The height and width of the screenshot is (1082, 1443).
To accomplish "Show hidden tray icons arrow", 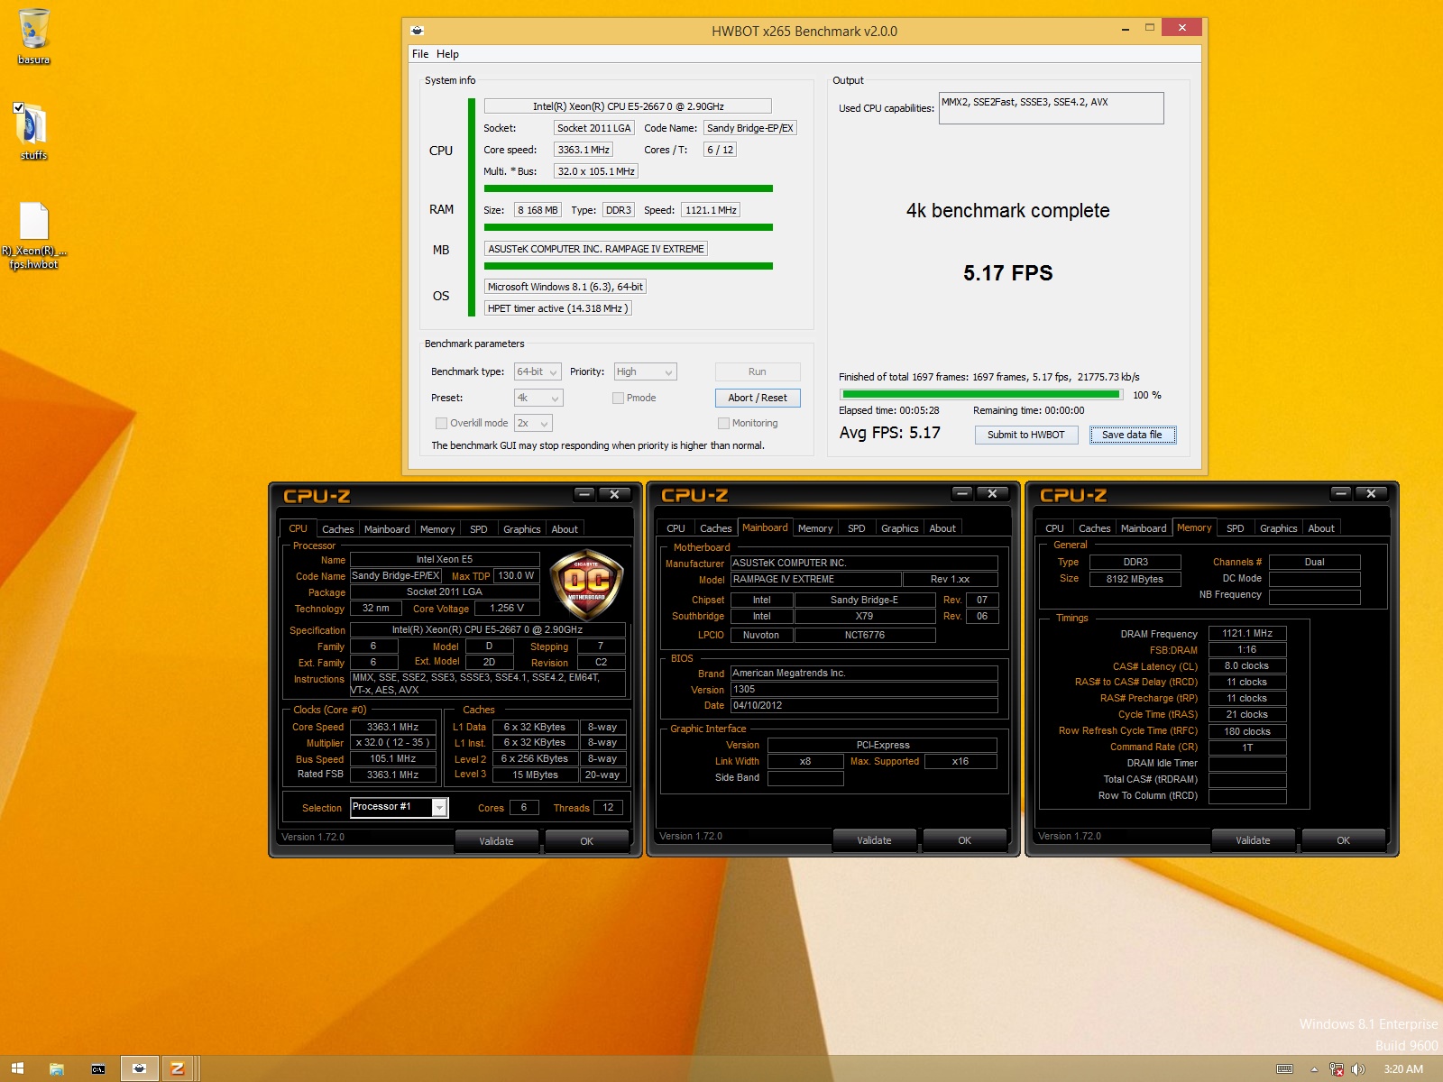I will [1314, 1069].
